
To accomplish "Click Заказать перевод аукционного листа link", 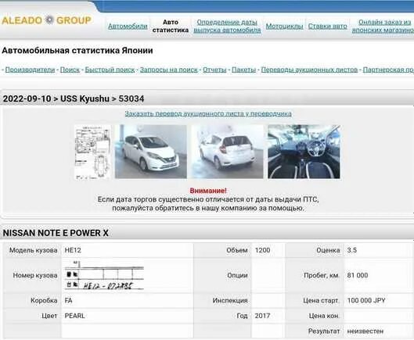I will pyautogui.click(x=208, y=113).
